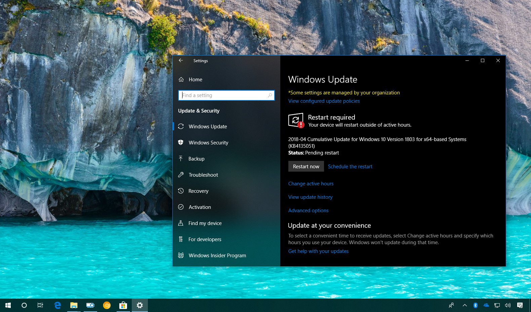The width and height of the screenshot is (531, 312).
Task: Click the OneDrive cloud tray icon
Action: click(x=486, y=305)
